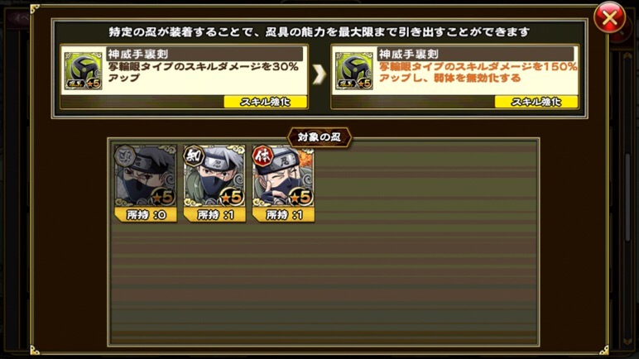Image resolution: width=639 pixels, height=359 pixels.
Task: Click the ★5 rarity badge on 知 card
Action: point(232,197)
